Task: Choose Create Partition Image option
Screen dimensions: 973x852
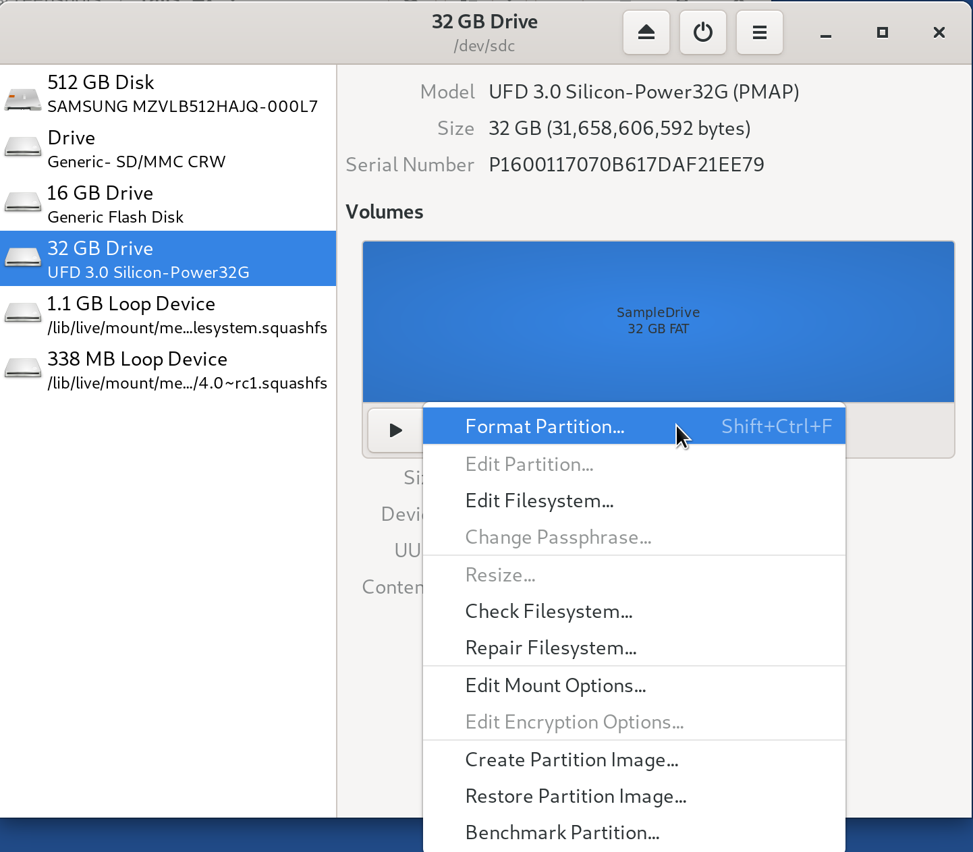Action: point(572,760)
